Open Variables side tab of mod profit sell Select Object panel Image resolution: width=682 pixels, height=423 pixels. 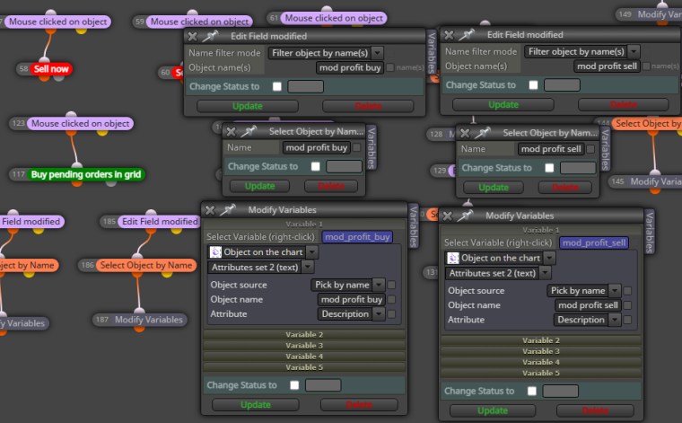click(605, 149)
